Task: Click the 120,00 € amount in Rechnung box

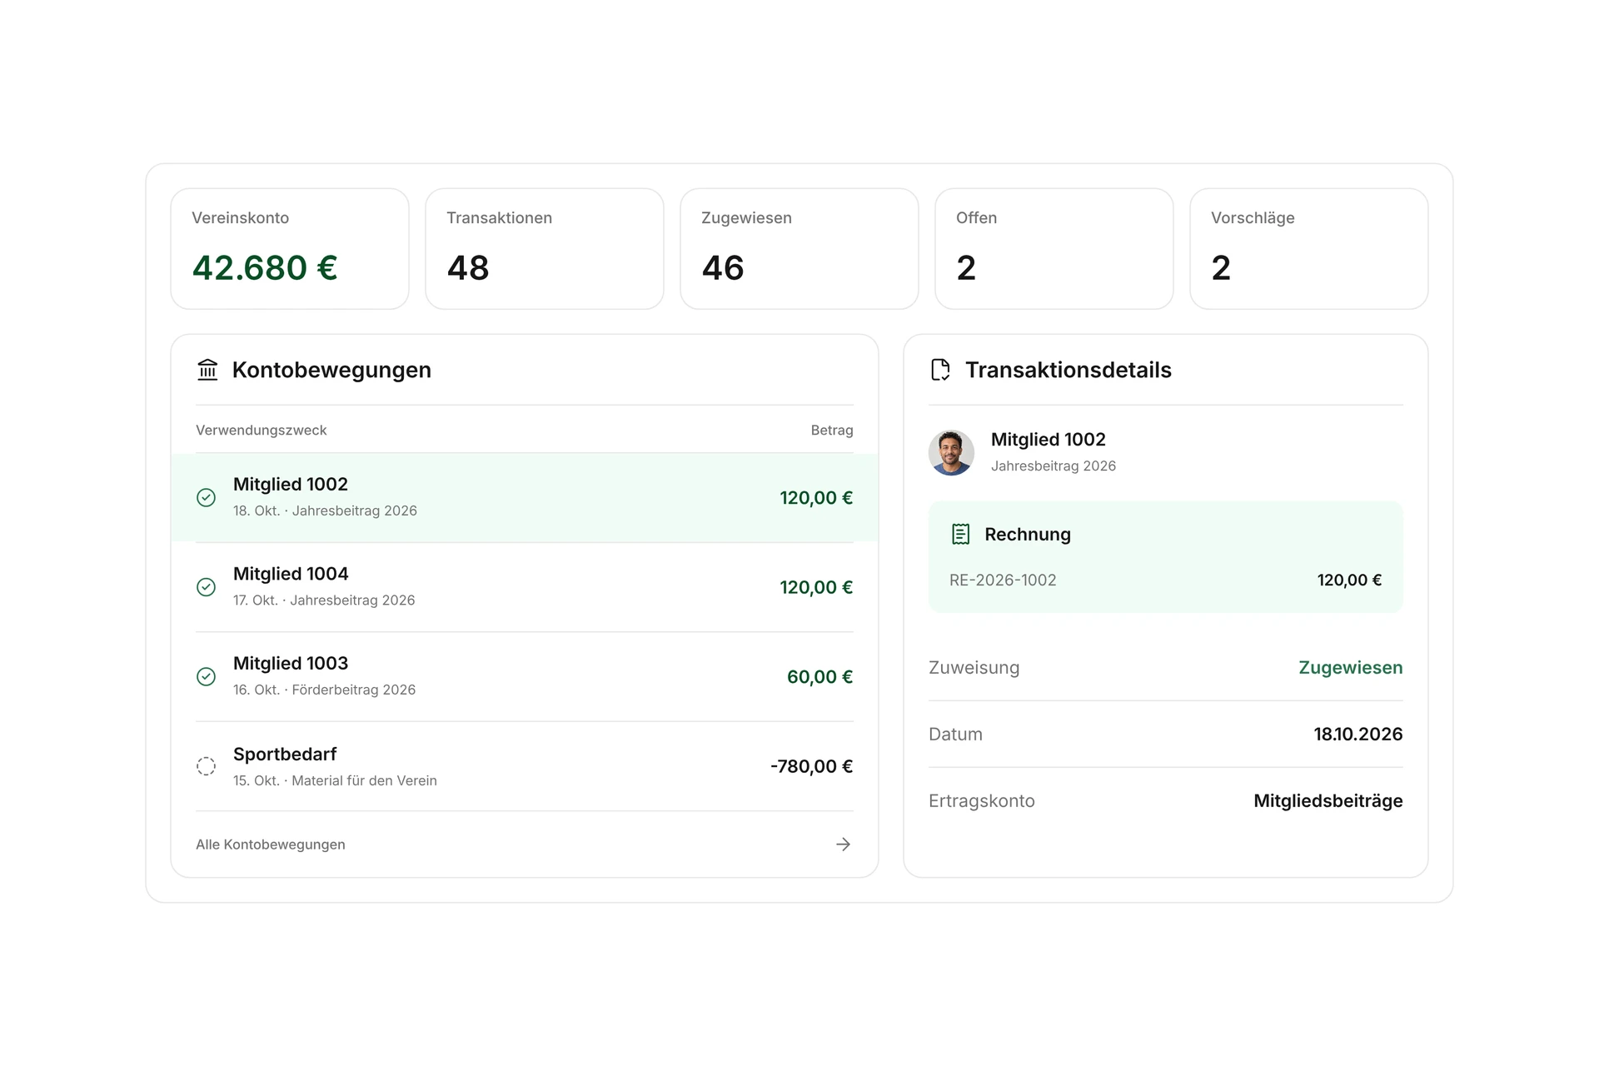Action: [1349, 580]
